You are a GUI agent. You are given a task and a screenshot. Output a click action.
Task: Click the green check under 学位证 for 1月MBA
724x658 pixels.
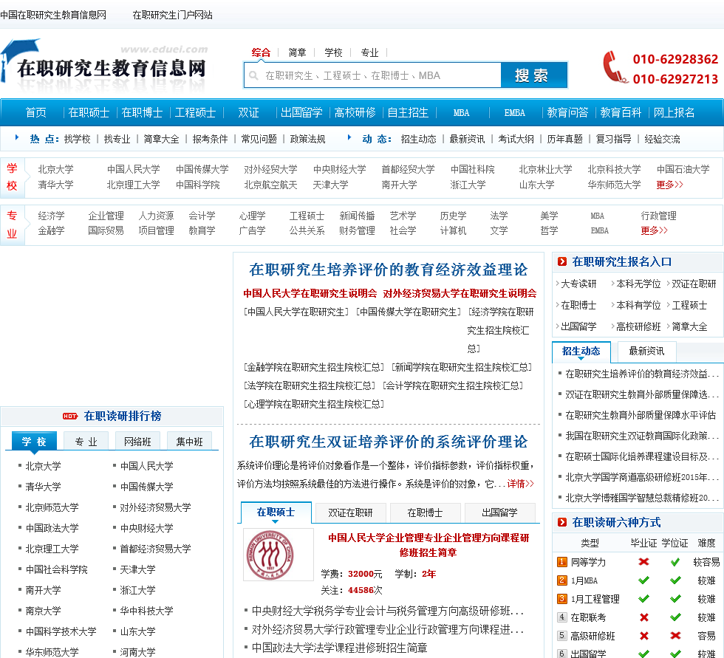[x=675, y=580]
